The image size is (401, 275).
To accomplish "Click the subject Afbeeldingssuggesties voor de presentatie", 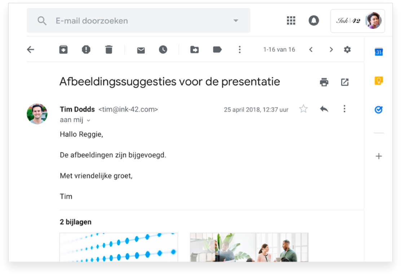I will (x=170, y=82).
